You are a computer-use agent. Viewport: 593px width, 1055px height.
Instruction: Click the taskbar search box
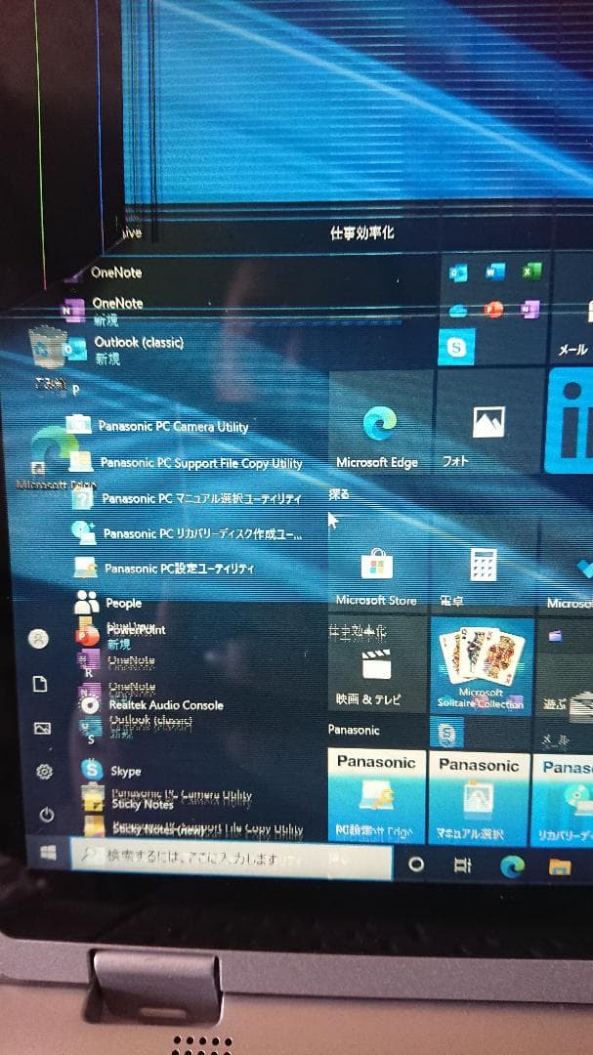[x=232, y=860]
